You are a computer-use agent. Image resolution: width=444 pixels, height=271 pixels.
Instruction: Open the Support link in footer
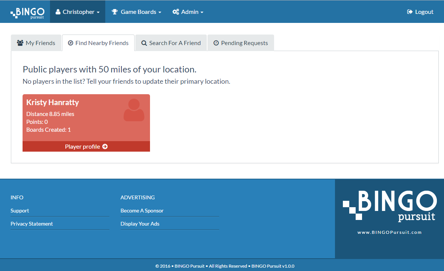[x=20, y=211]
